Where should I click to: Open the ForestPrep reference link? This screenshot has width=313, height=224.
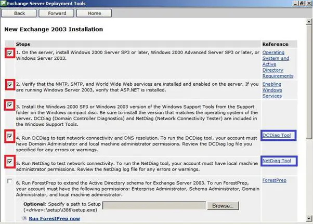pyautogui.click(x=275, y=180)
